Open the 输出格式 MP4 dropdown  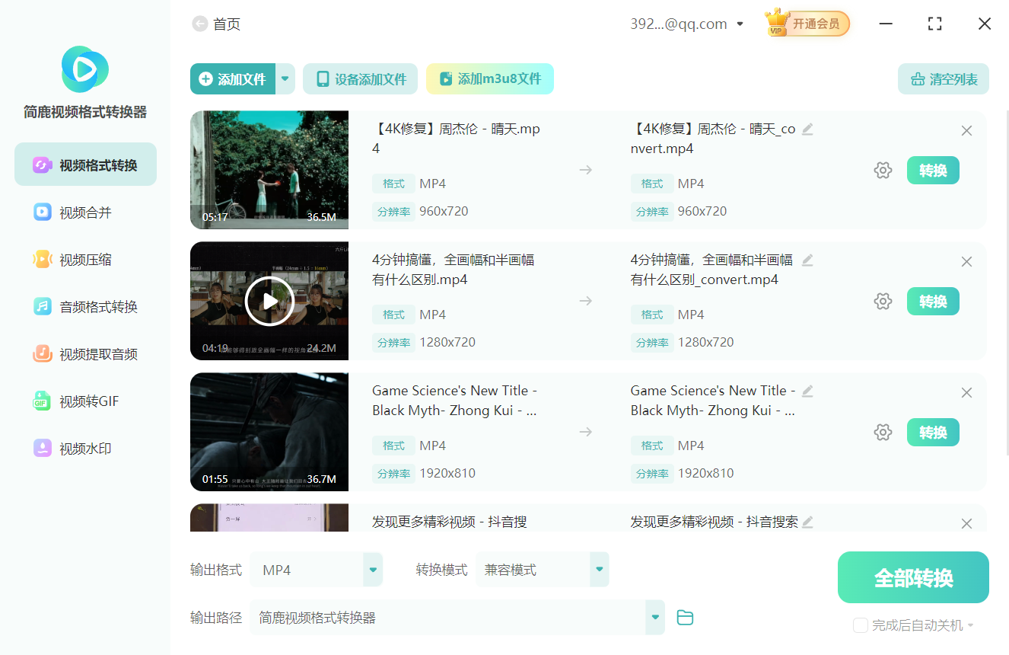[372, 569]
